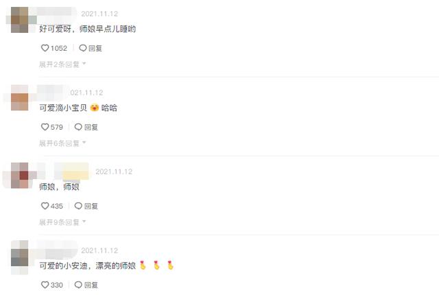Click reply bubble icon under 可爱的小安迪 comment

(78, 285)
